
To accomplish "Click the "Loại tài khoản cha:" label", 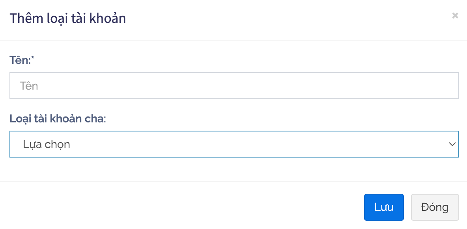I will 58,119.
